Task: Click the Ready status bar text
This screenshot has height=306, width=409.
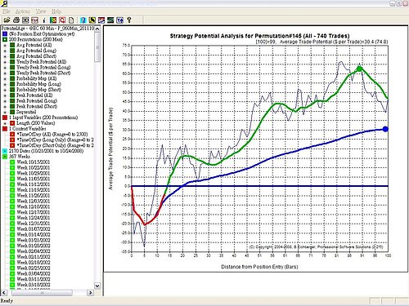Action: (7, 301)
